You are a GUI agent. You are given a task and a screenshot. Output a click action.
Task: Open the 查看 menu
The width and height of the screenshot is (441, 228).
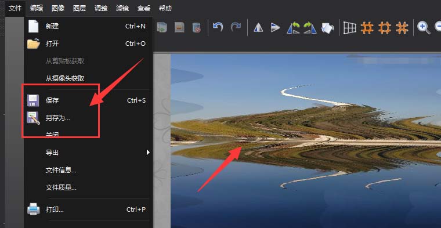coord(144,8)
